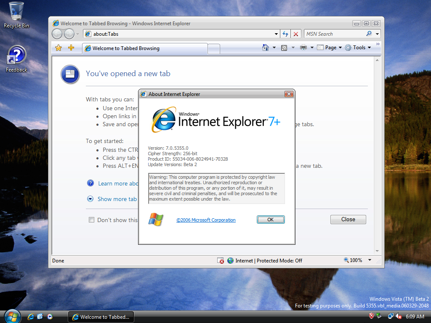Click the blue help question mark icon
The width and height of the screenshot is (431, 323).
(x=90, y=183)
